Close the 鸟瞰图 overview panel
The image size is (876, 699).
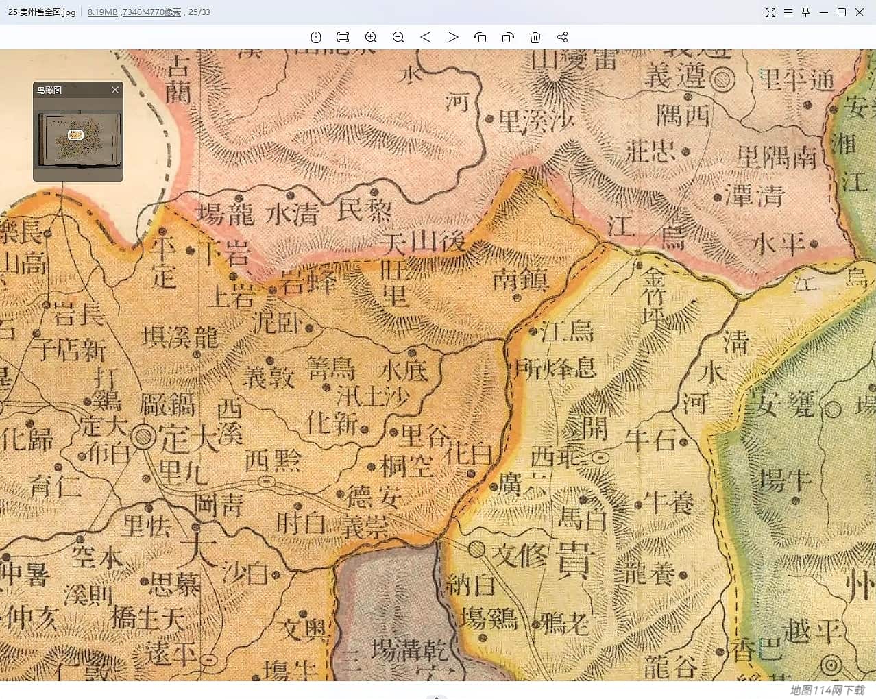115,90
